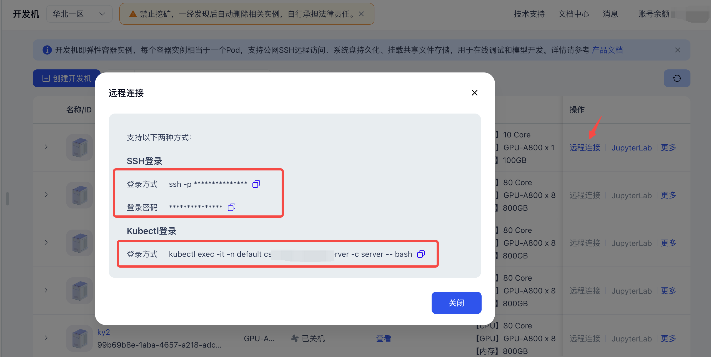Open the 产品文档 link
This screenshot has height=357, width=711.
(607, 50)
